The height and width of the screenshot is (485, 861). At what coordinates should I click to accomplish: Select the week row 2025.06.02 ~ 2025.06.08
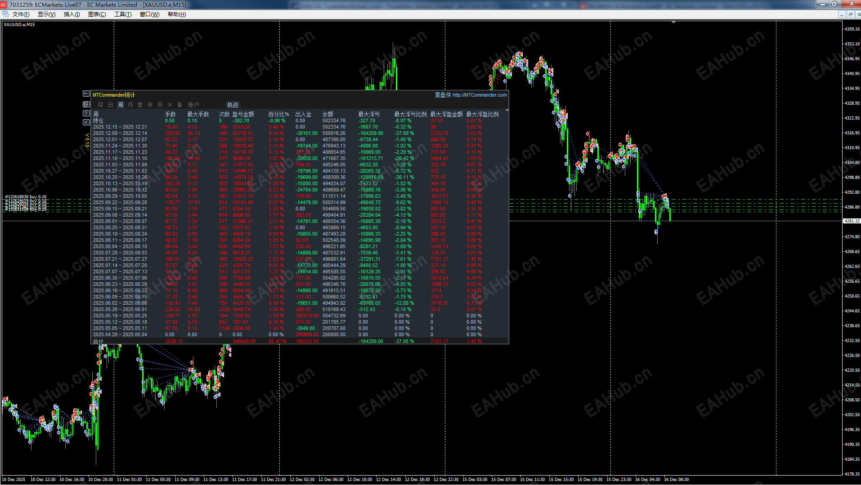(300, 303)
